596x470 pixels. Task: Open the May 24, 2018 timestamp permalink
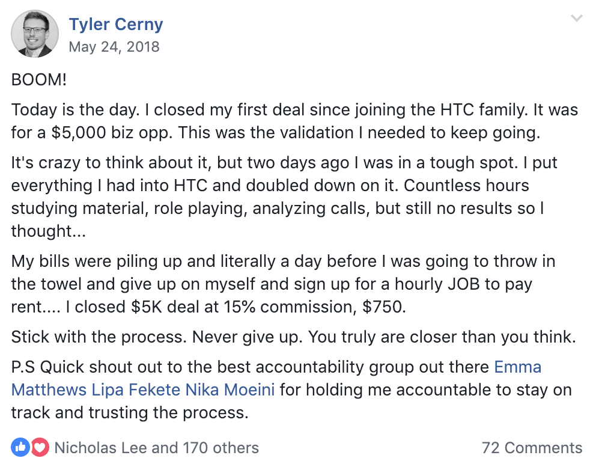pos(114,47)
